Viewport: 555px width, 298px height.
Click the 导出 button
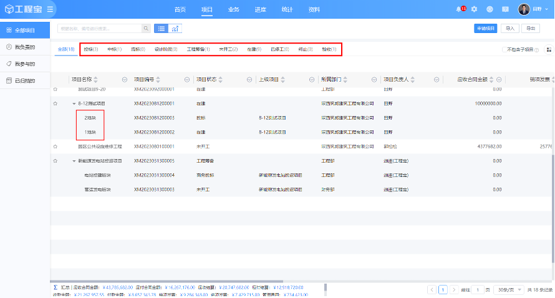(x=531, y=29)
